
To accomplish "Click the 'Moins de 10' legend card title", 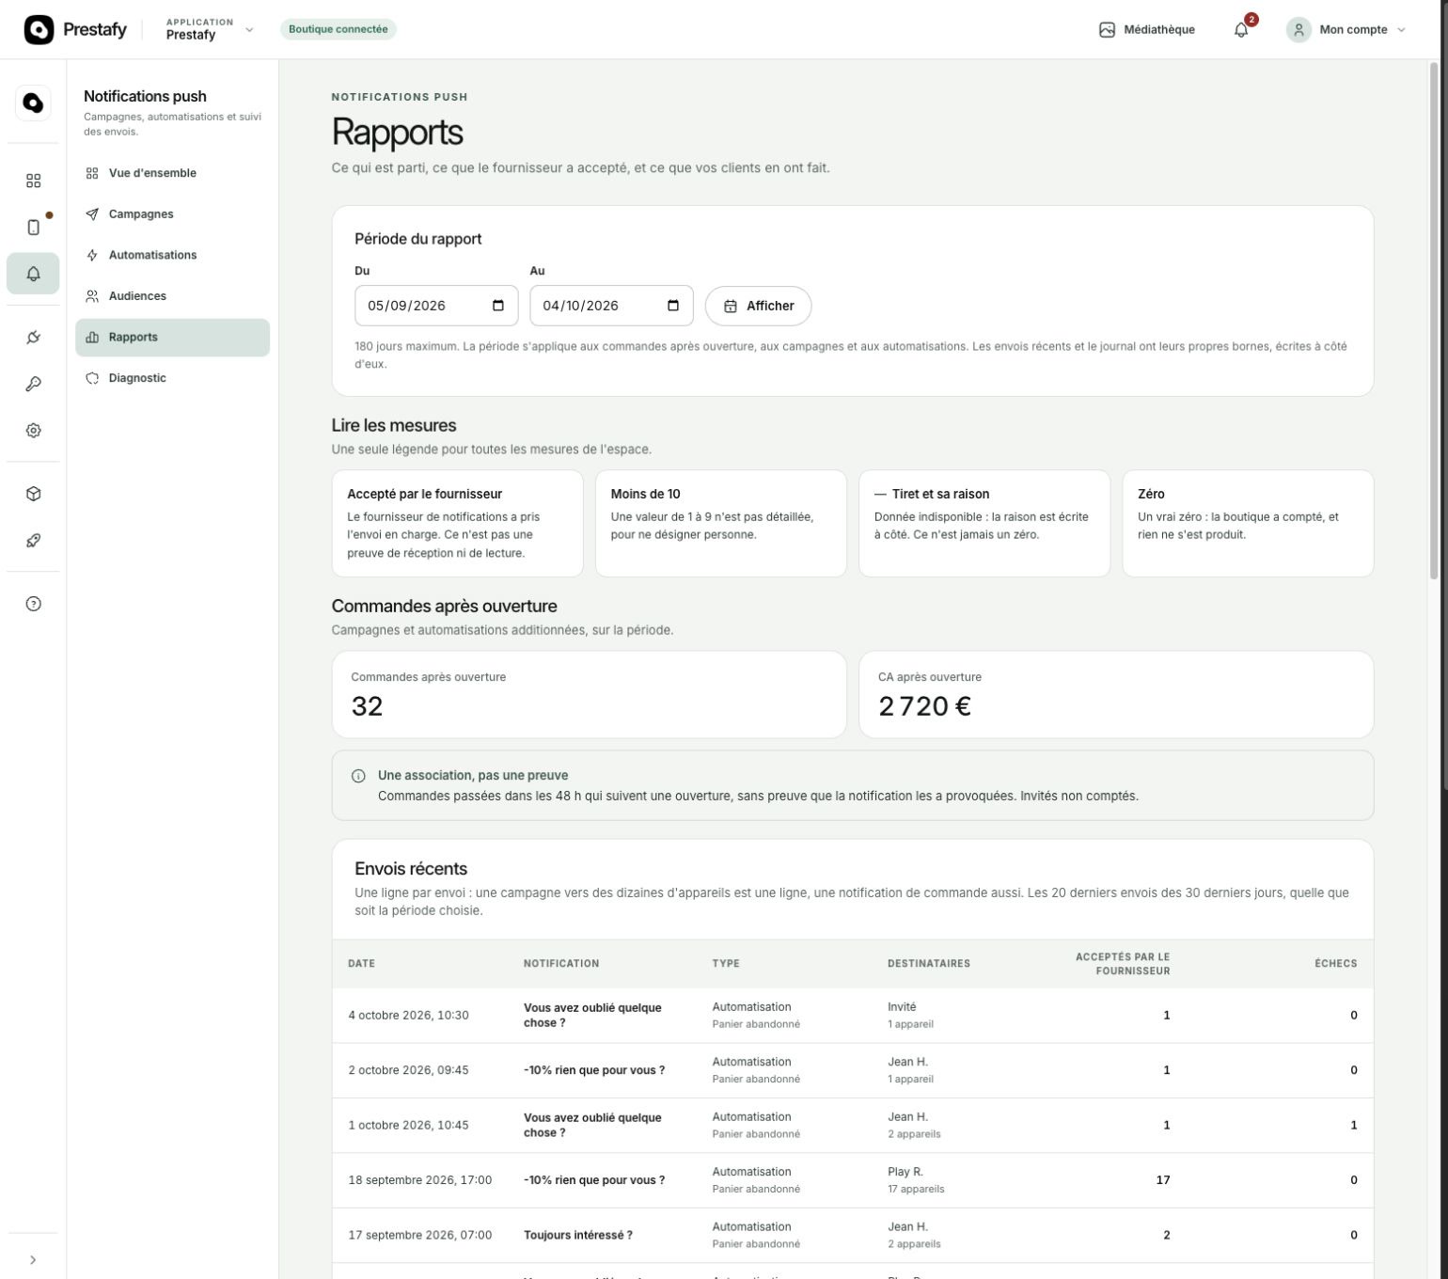I will pos(645,494).
